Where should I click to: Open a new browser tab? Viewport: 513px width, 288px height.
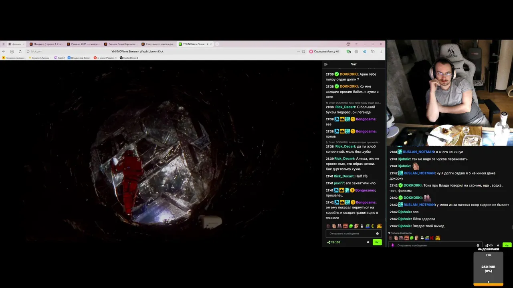coord(217,44)
